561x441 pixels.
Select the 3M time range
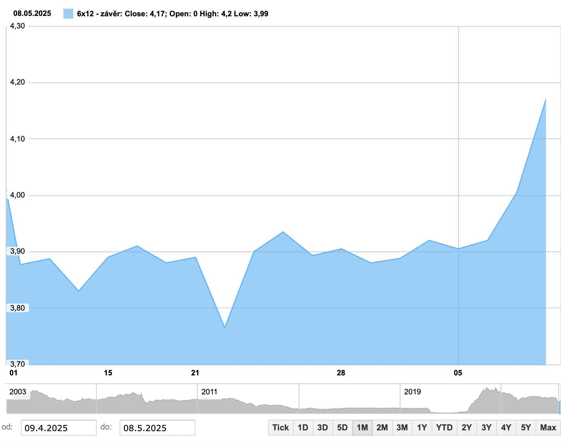(402, 427)
